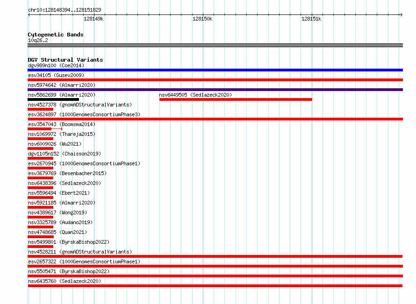Open nsv6435760 (Sedlazeck2020) label
This screenshot has height=304, width=416.
65,281
